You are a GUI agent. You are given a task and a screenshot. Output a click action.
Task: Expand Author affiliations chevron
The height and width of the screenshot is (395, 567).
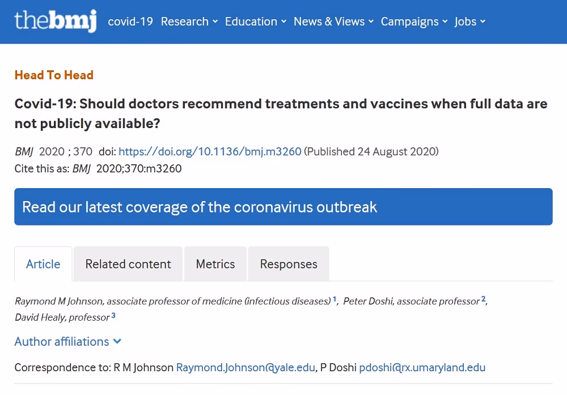click(117, 341)
